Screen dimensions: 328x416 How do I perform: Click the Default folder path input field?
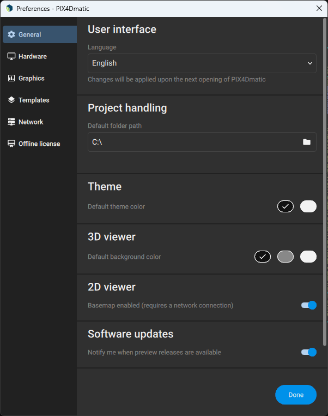(202, 142)
